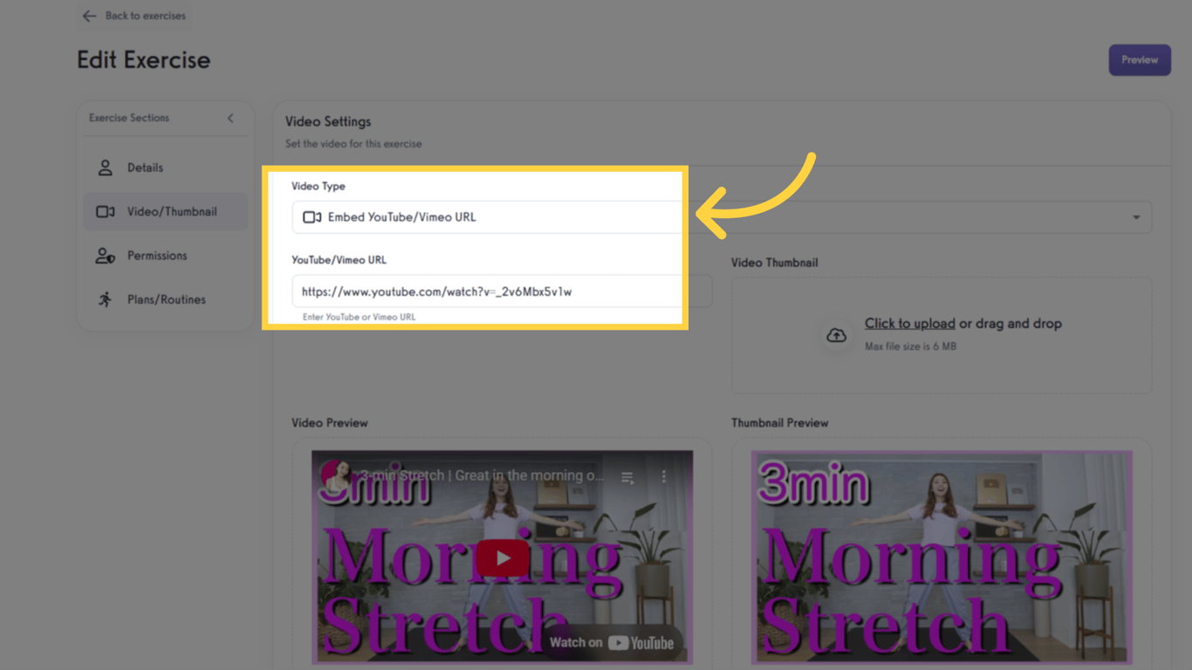
Task: Click the Click to upload link
Action: tap(909, 323)
